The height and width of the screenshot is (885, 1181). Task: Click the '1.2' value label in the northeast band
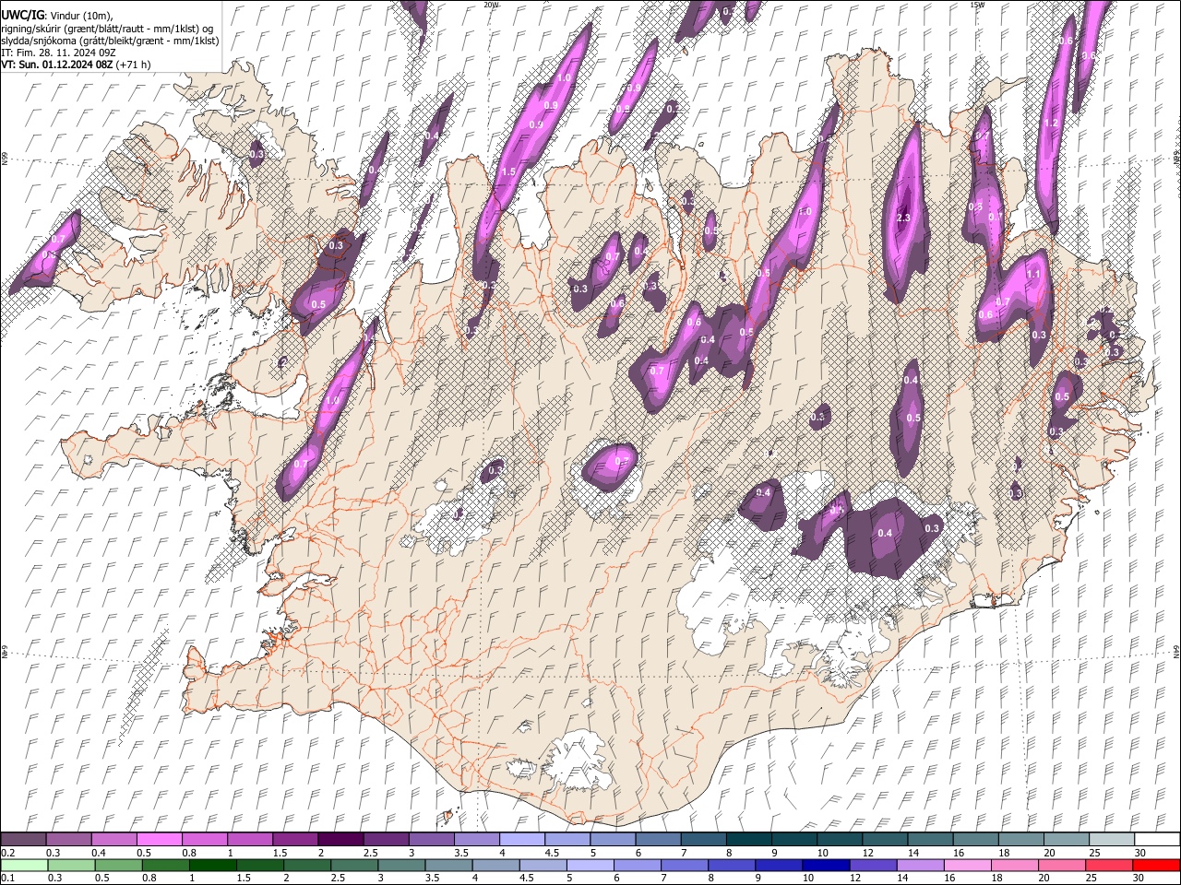pyautogui.click(x=1050, y=124)
